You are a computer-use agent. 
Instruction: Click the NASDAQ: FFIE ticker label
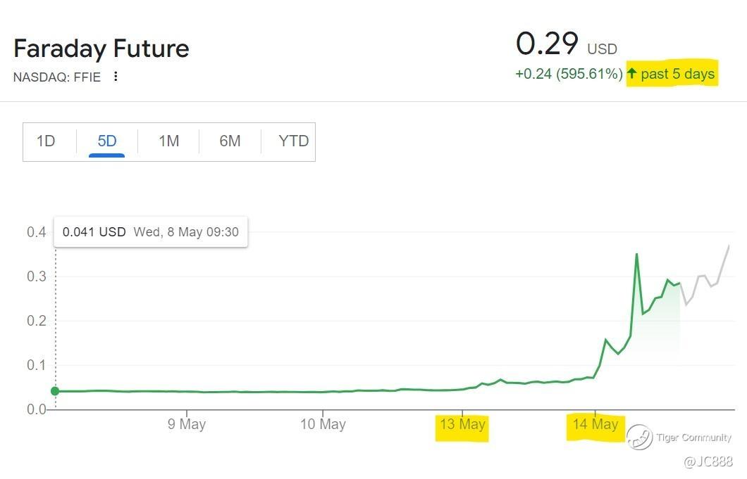tap(56, 77)
